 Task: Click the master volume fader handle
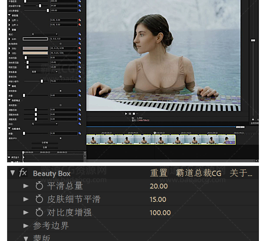pyautogui.click(x=253, y=40)
